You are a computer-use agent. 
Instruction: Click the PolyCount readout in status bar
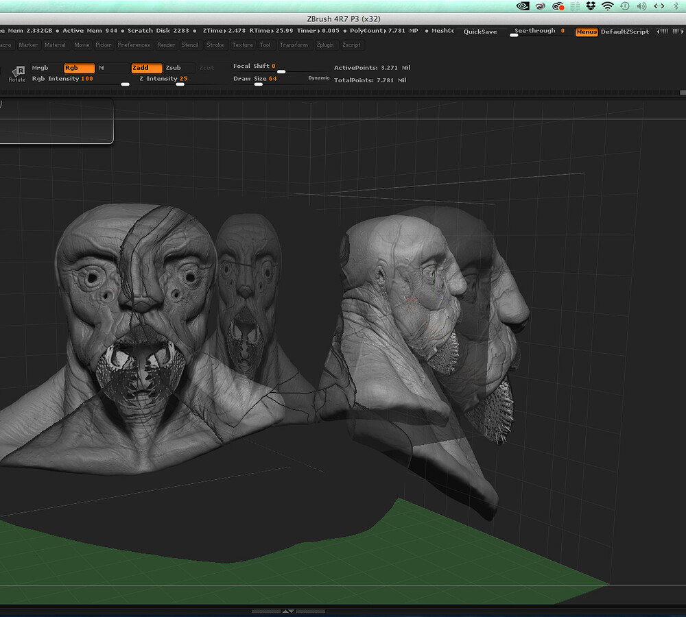click(x=383, y=31)
